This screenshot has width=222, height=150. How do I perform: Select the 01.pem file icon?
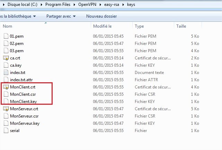(x=6, y=36)
